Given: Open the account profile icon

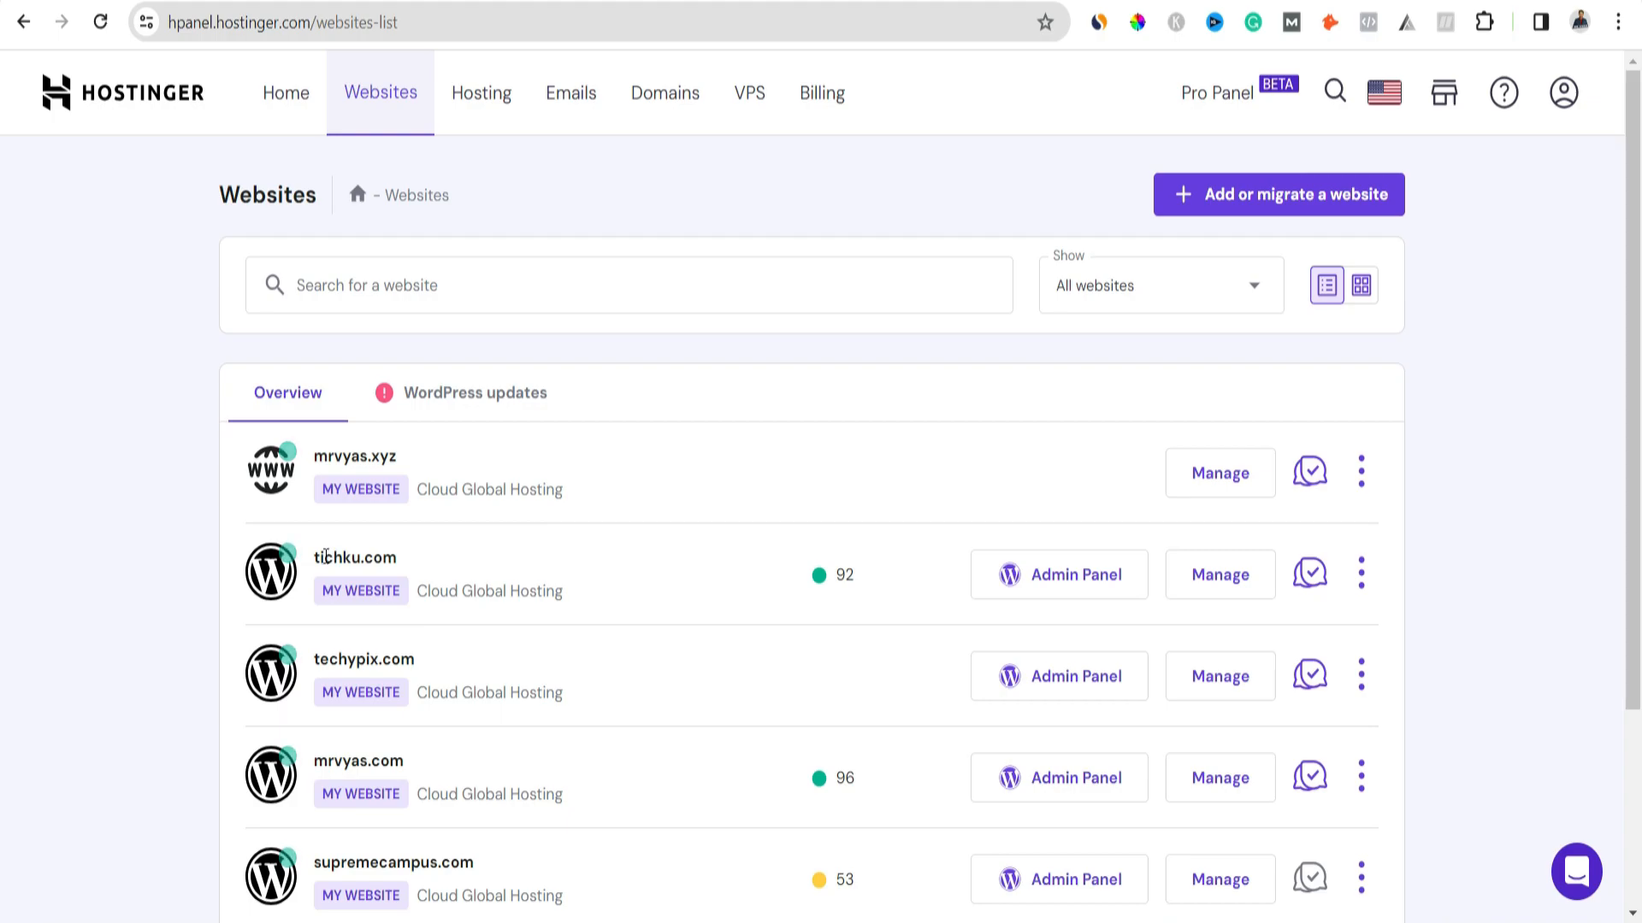Looking at the screenshot, I should point(1564,92).
